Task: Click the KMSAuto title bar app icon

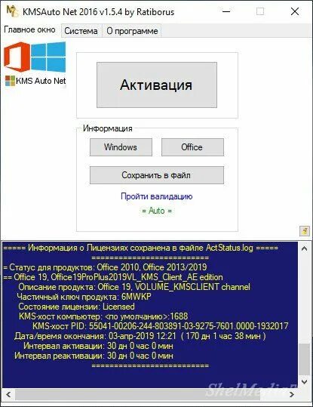Action: pos(12,11)
